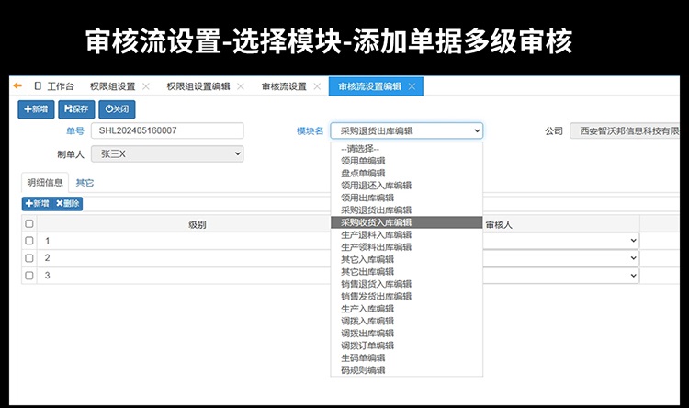
Task: Choose 销售发货出库编辑 option
Action: point(406,296)
